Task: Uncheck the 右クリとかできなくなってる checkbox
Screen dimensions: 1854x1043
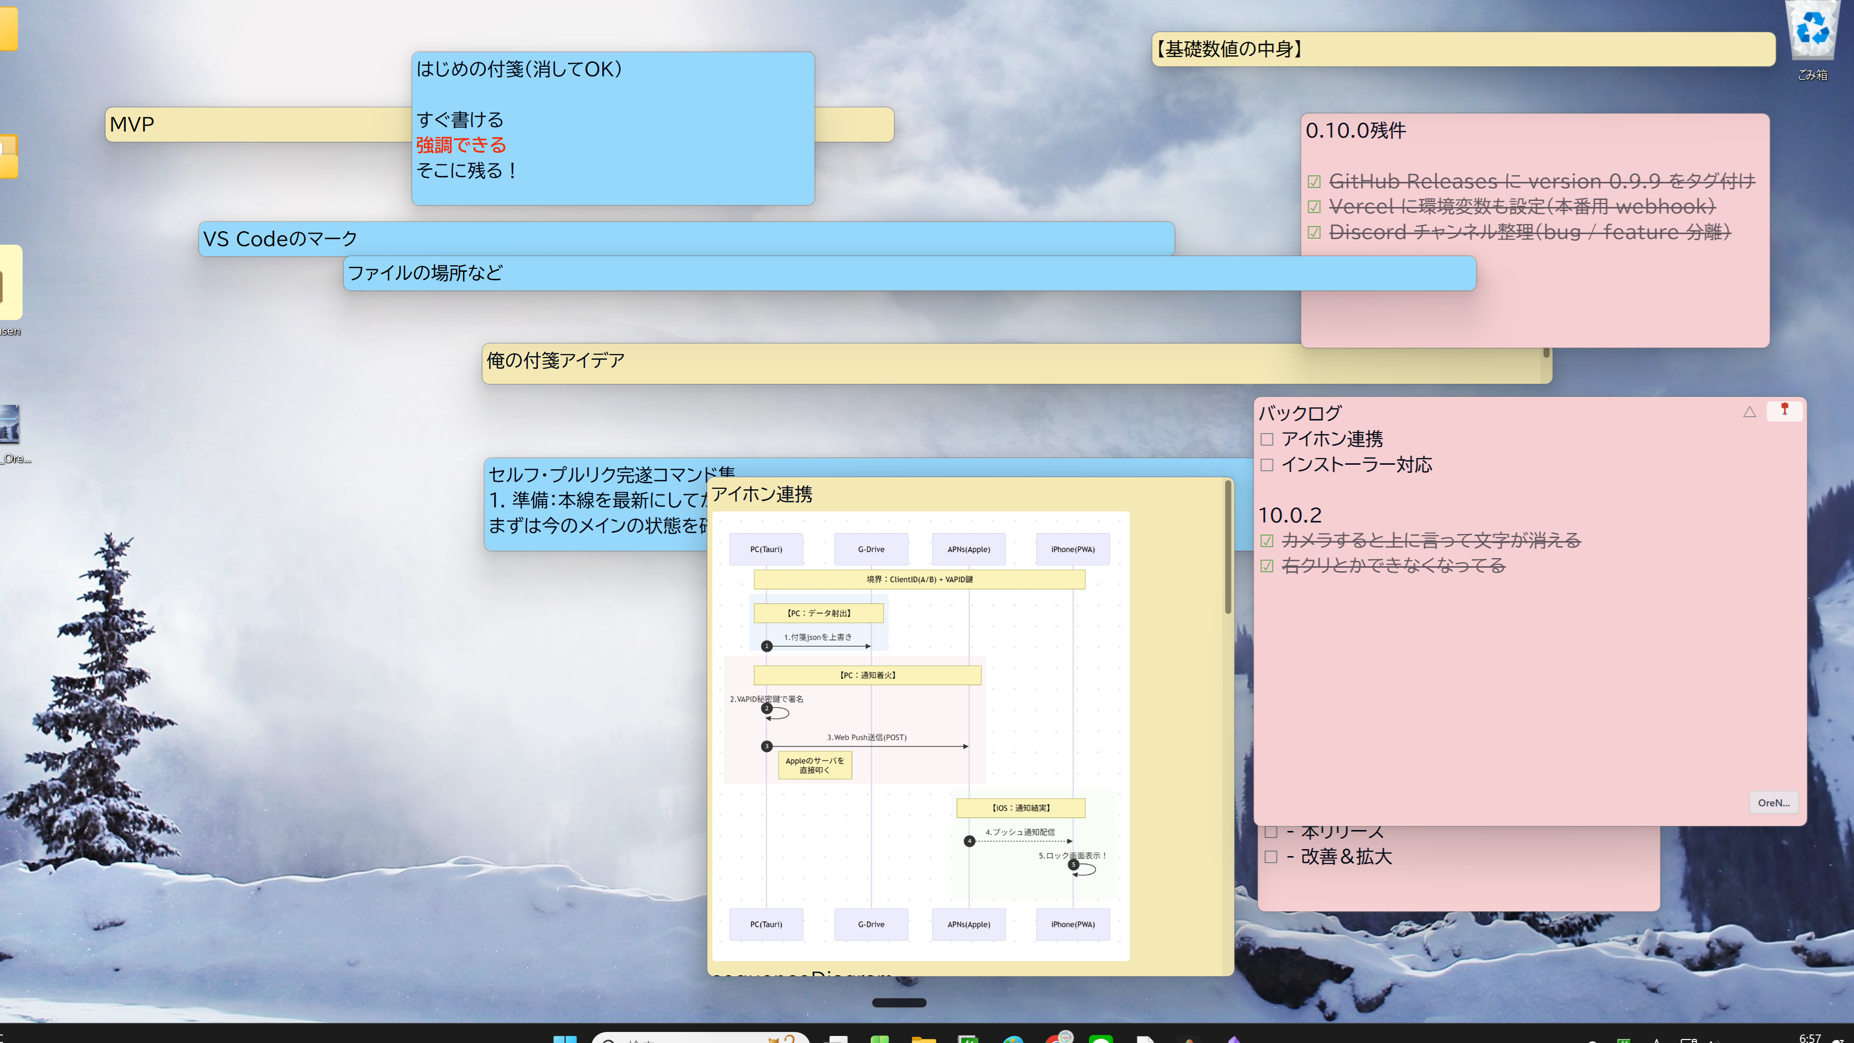Action: (1267, 566)
